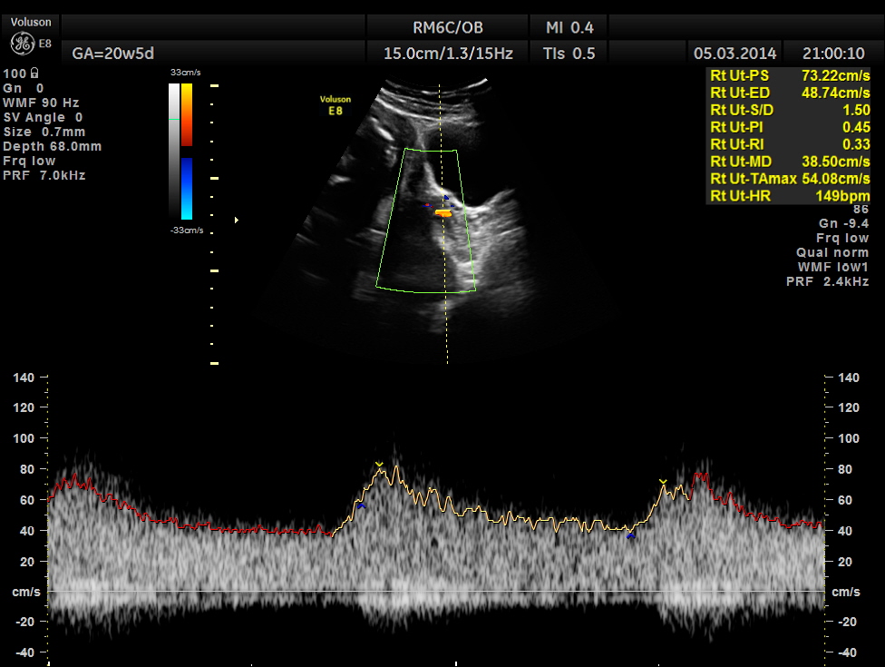Select the first yellow peak systolic caret marker
This screenshot has height=667, width=885.
(x=379, y=465)
